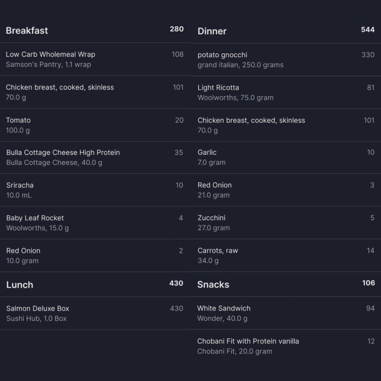Tap the Snacks section header
381x381 pixels.
286,284
